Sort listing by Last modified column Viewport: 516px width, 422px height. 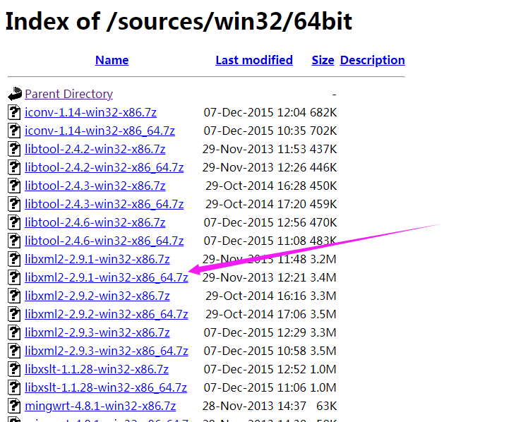click(254, 60)
